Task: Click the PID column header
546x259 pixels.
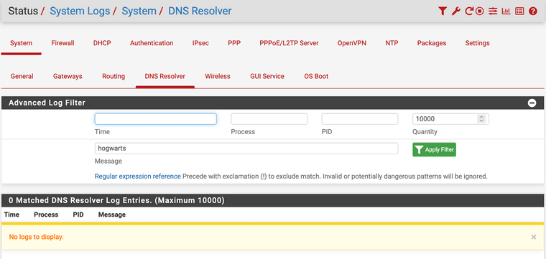Action: [x=78, y=215]
